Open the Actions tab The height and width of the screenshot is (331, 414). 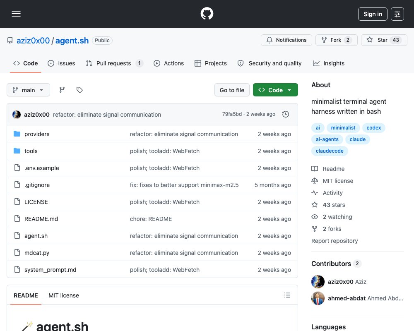click(169, 63)
